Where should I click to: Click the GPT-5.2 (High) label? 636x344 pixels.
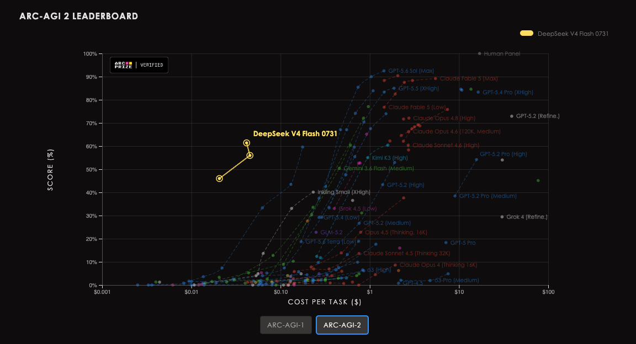405,185
